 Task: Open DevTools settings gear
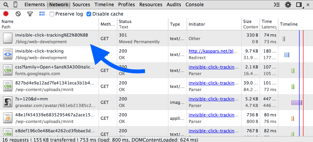tap(288, 5)
